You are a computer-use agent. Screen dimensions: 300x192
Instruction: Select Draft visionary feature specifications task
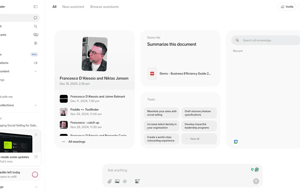[x=199, y=113]
